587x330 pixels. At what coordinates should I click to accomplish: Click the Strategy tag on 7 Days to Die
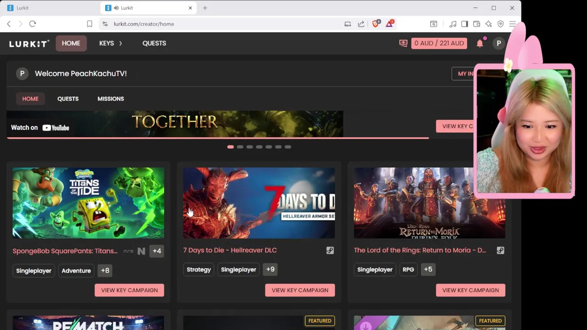[x=199, y=269]
